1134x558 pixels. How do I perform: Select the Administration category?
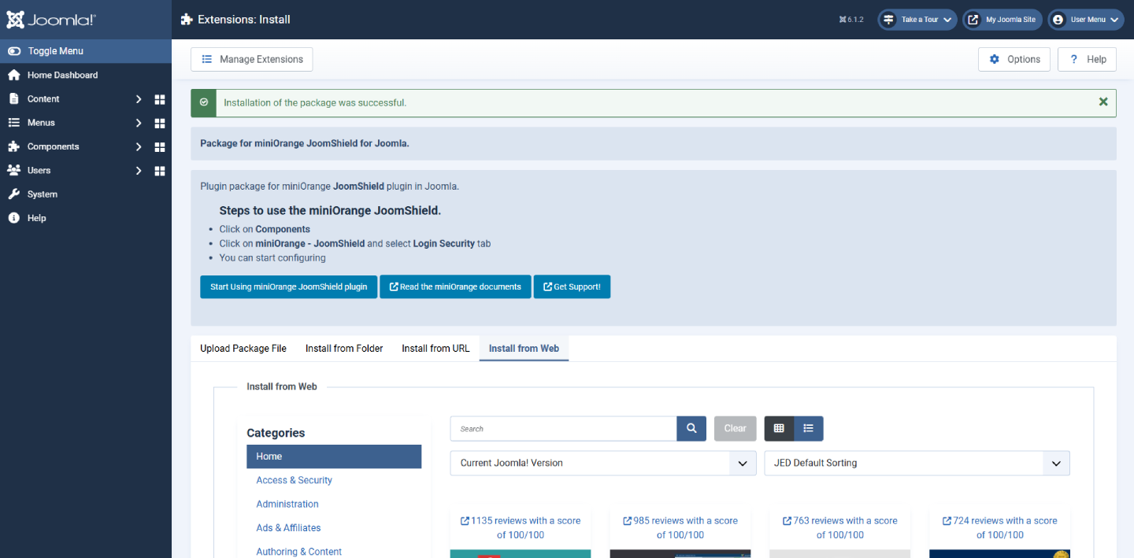tap(287, 504)
